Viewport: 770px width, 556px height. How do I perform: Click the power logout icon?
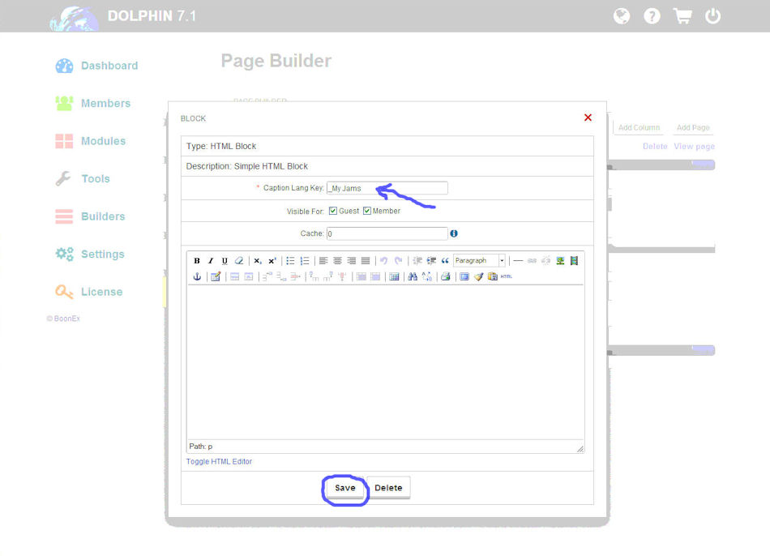pyautogui.click(x=712, y=16)
